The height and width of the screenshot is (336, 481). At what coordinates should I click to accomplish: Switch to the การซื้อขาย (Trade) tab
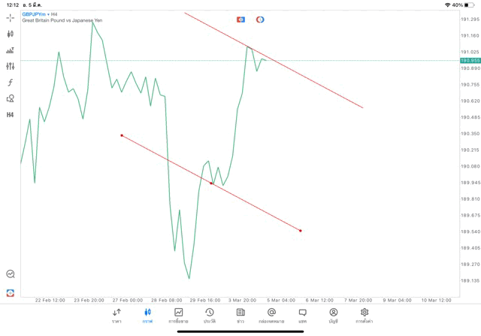[x=179, y=316]
